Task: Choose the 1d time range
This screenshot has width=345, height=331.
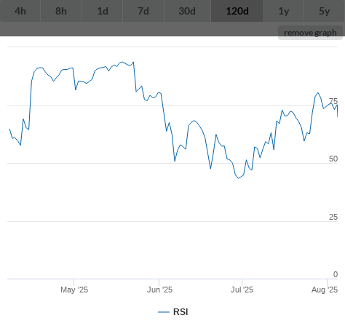Action: tap(103, 11)
